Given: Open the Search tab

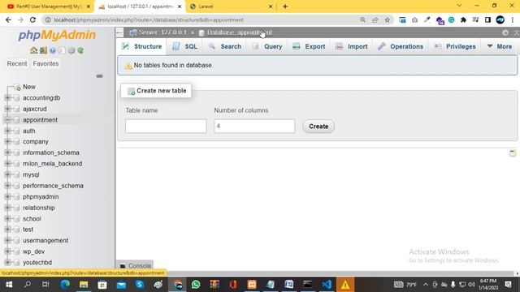Looking at the screenshot, I should [x=225, y=46].
